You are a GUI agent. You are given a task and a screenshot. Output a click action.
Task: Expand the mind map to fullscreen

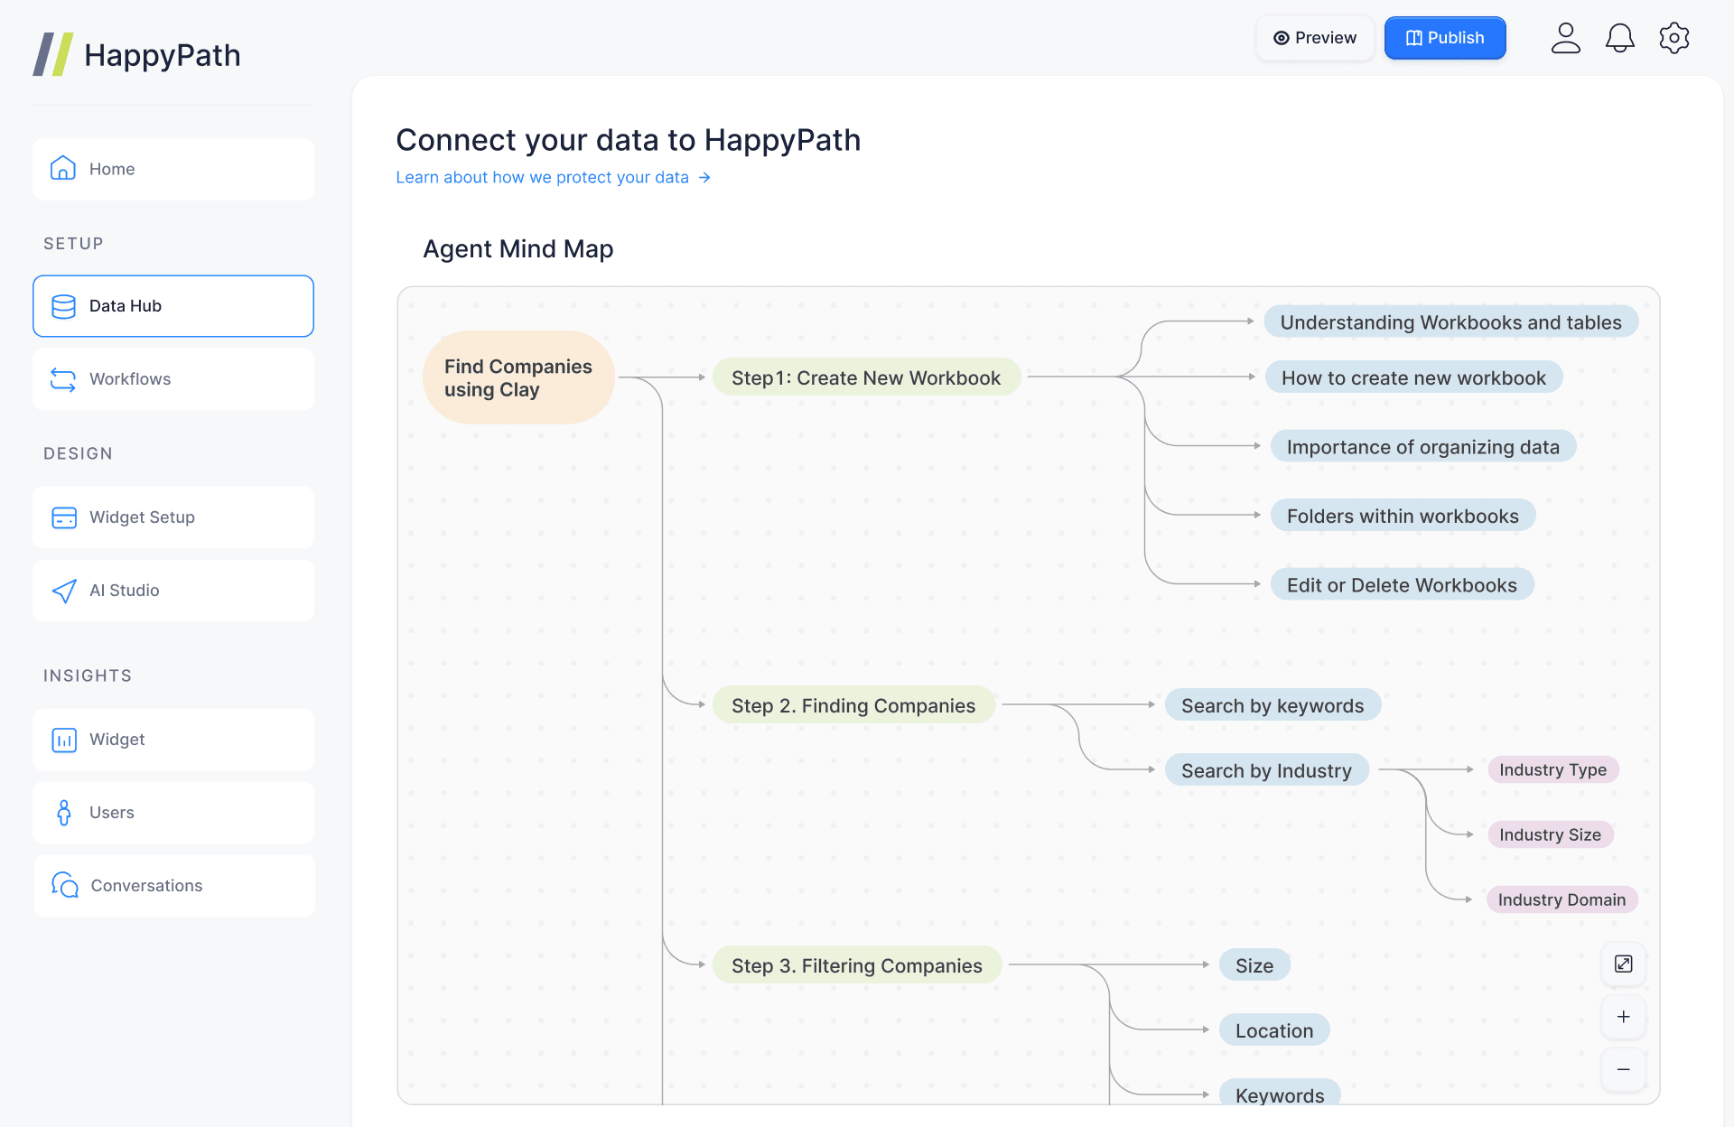click(x=1623, y=964)
